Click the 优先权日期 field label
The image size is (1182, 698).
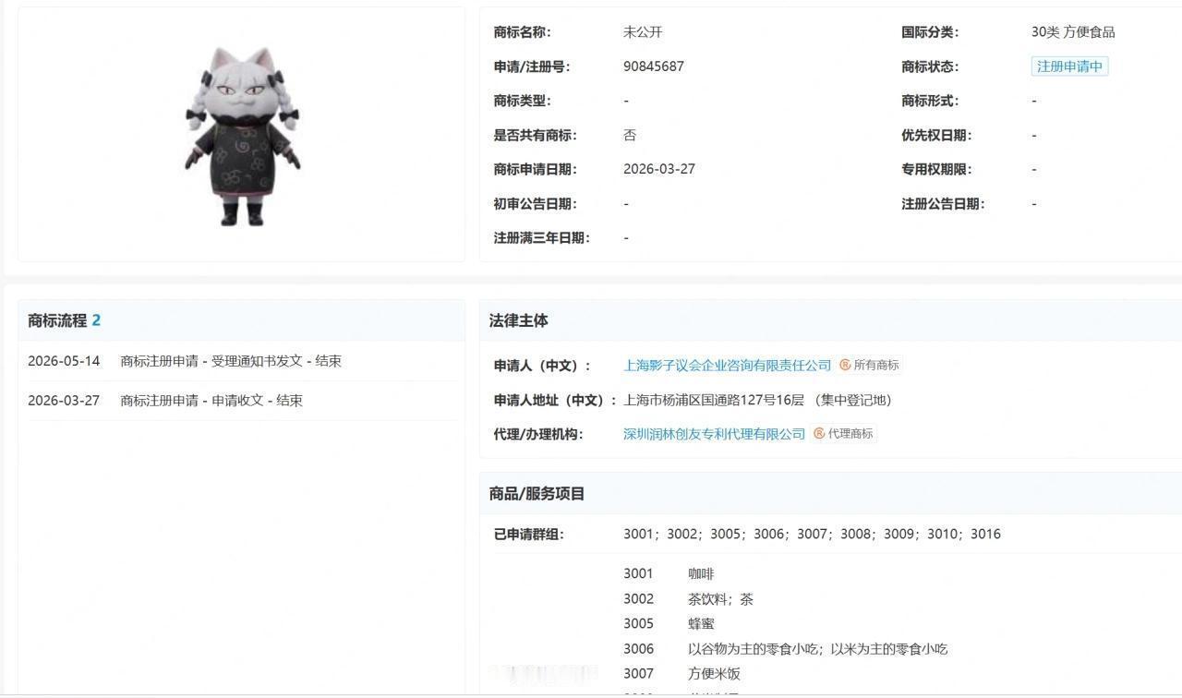coord(936,135)
